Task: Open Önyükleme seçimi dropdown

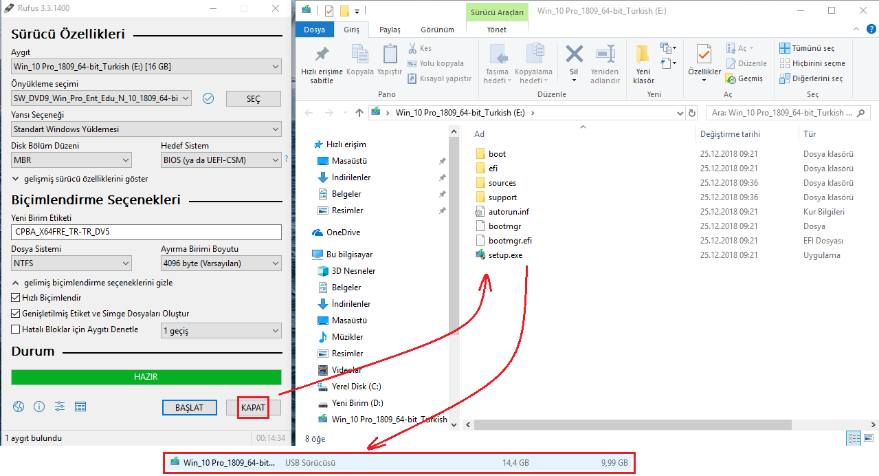Action: pyautogui.click(x=101, y=98)
